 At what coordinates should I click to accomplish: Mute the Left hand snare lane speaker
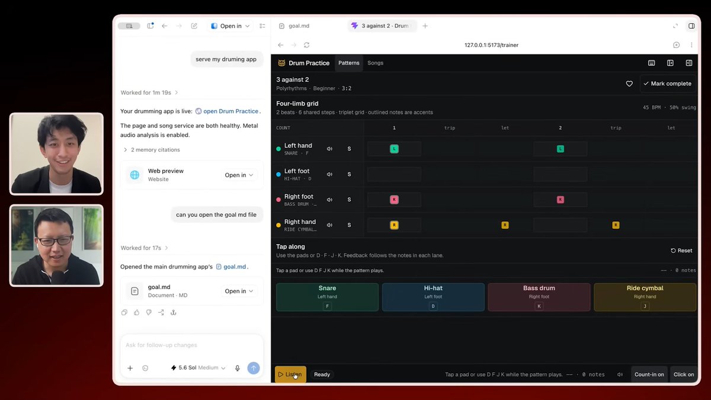coord(329,149)
